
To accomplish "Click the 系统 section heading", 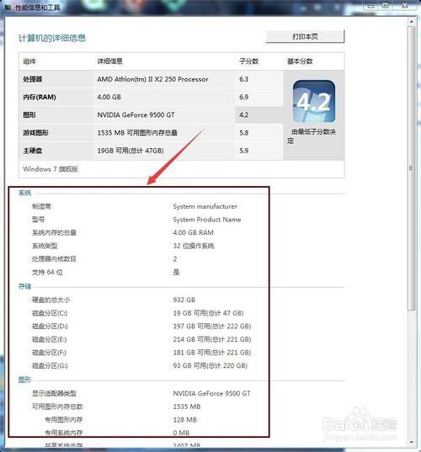I will [x=24, y=193].
